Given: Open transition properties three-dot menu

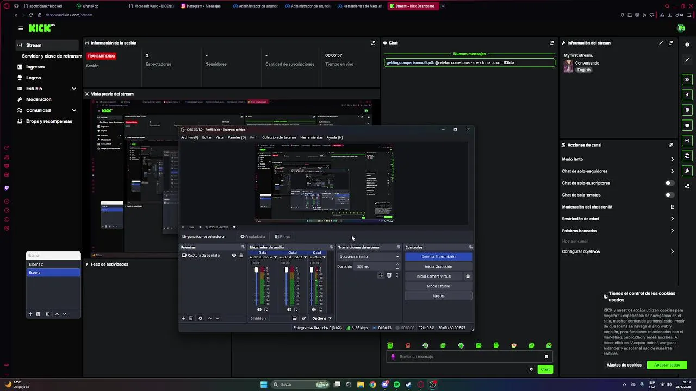Looking at the screenshot, I should [397, 275].
